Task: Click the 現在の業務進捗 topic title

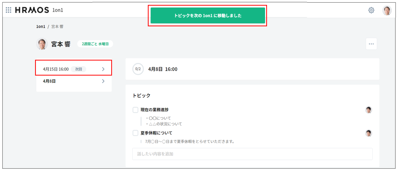Action: (x=154, y=110)
